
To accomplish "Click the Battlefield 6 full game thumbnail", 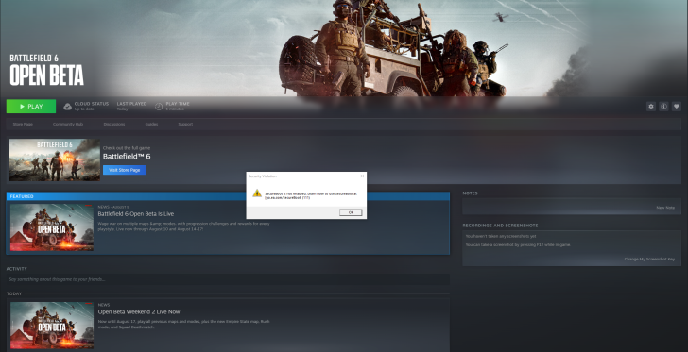I will point(55,159).
